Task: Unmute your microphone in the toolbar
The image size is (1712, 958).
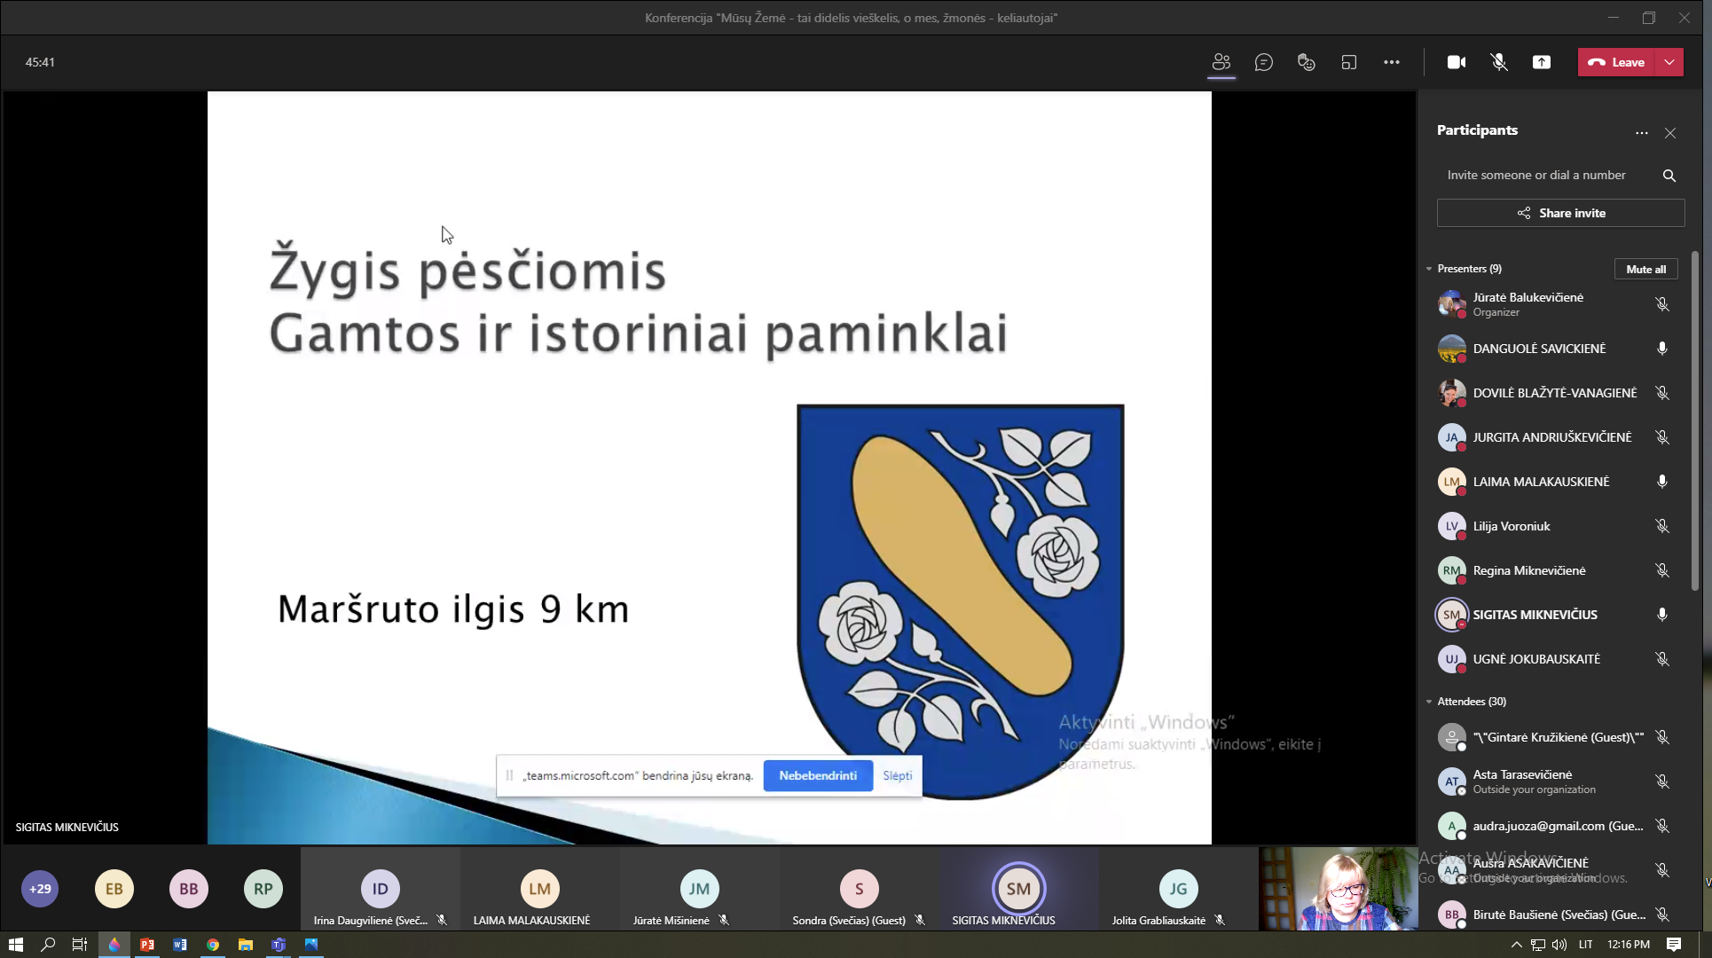Action: click(x=1499, y=62)
